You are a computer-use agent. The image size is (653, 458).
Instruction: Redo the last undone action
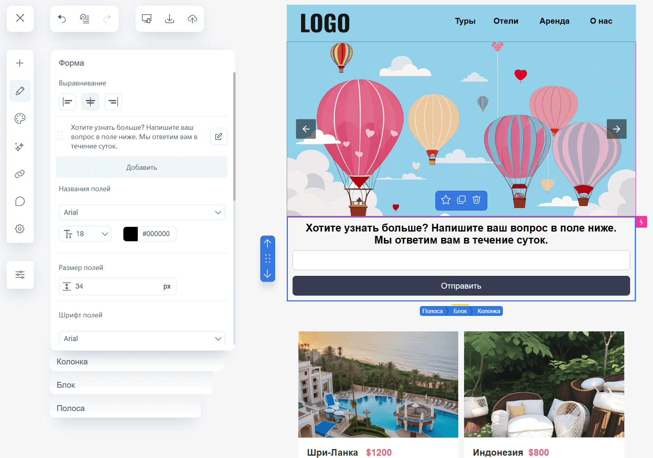(x=107, y=18)
